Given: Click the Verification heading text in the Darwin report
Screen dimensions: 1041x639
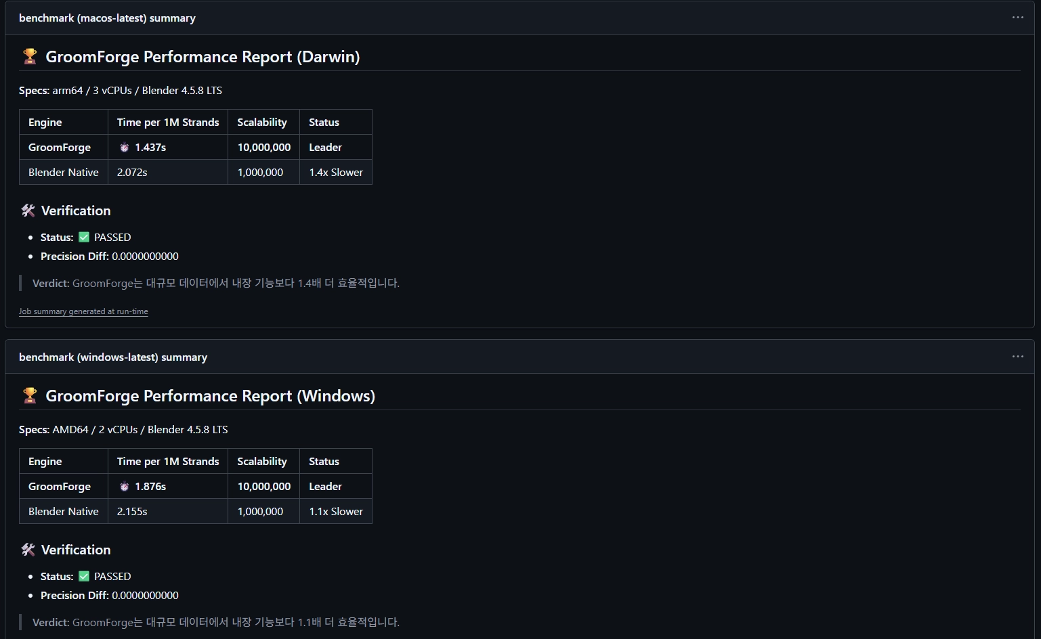Looking at the screenshot, I should tap(76, 211).
